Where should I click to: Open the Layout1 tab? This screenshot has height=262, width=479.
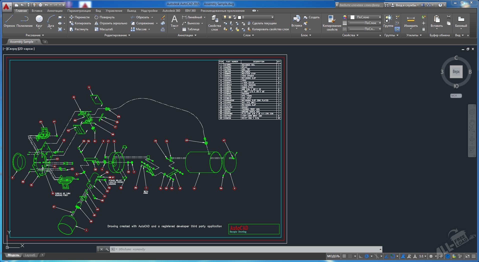[x=30, y=255]
